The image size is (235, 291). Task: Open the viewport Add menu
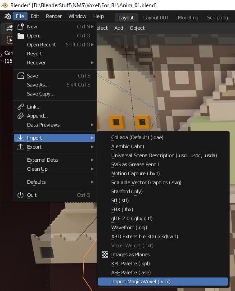119,28
